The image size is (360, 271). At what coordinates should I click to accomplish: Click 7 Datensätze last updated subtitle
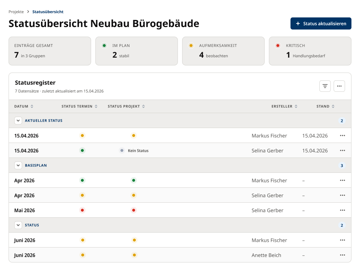point(59,91)
